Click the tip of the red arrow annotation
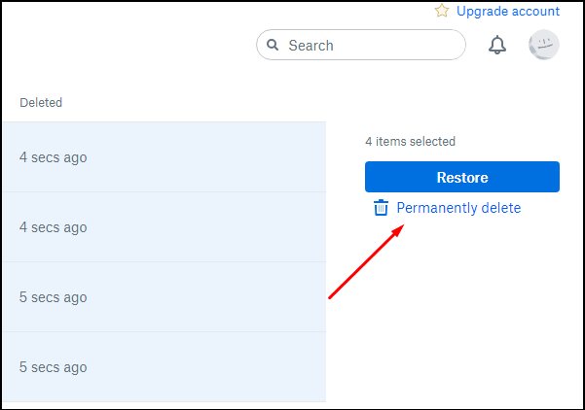585x410 pixels. pyautogui.click(x=404, y=228)
